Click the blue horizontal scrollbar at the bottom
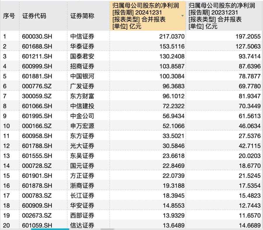Screen dimensions: 263x230 (x=50, y=229)
